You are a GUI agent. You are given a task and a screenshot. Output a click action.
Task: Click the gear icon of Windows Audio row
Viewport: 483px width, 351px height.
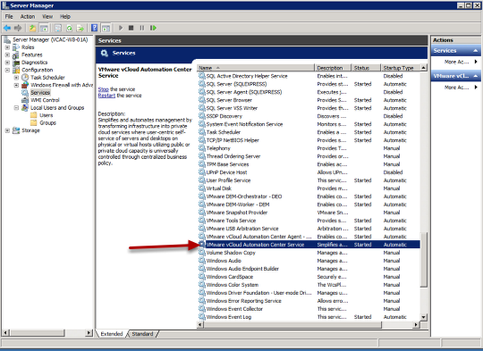[201, 261]
